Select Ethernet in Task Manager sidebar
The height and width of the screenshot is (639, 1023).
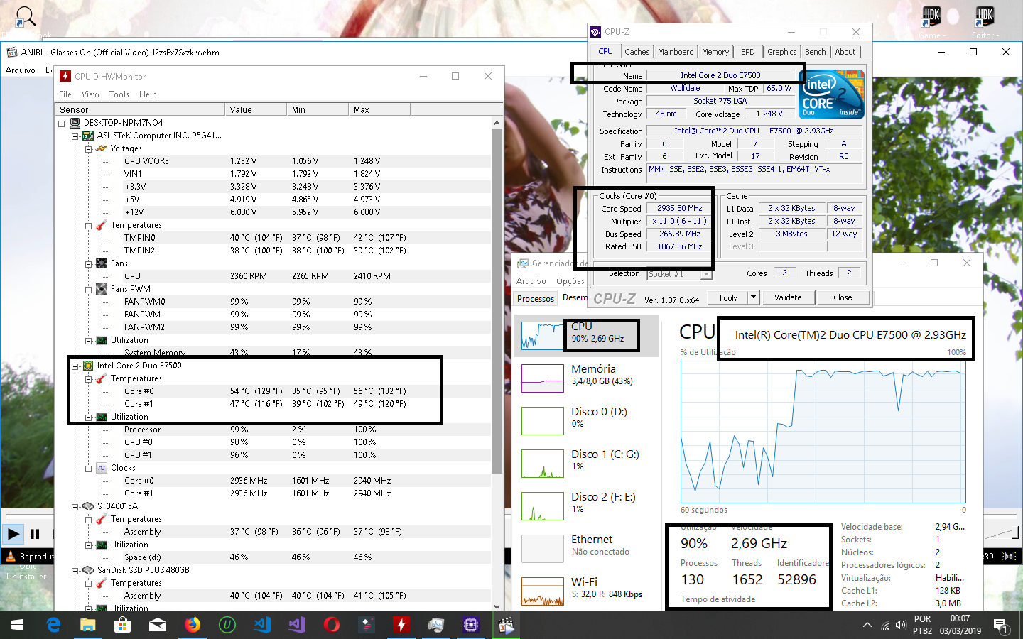pyautogui.click(x=587, y=548)
